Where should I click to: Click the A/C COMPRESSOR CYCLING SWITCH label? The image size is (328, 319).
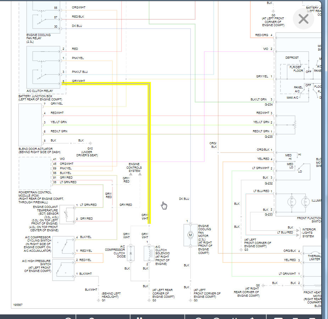pyautogui.click(x=38, y=244)
